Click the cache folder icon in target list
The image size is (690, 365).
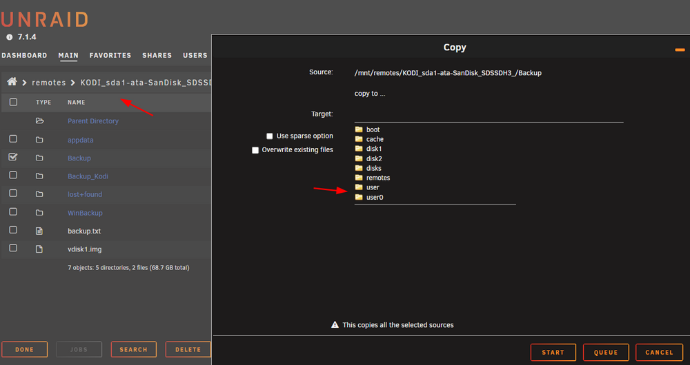[359, 139]
